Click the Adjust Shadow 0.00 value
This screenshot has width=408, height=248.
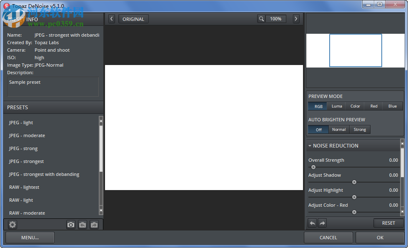tap(393, 175)
